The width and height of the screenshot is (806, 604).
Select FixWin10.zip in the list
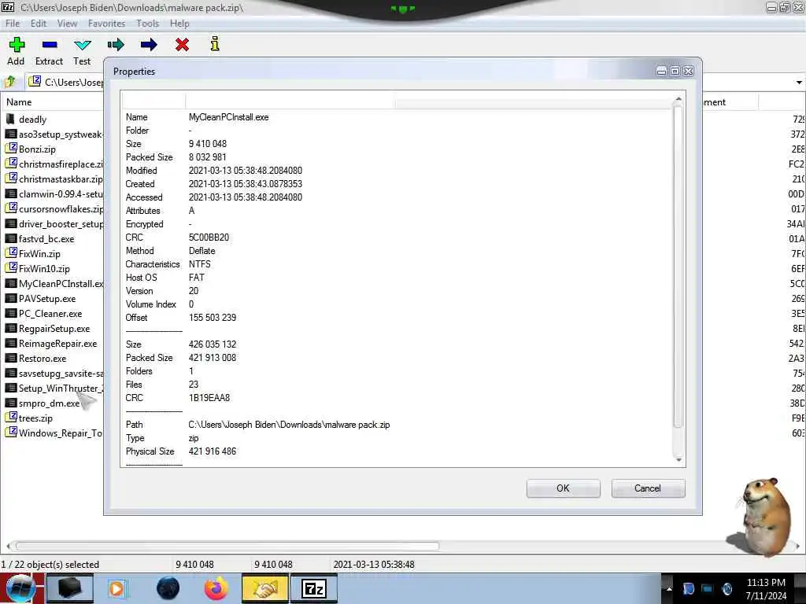pos(44,269)
